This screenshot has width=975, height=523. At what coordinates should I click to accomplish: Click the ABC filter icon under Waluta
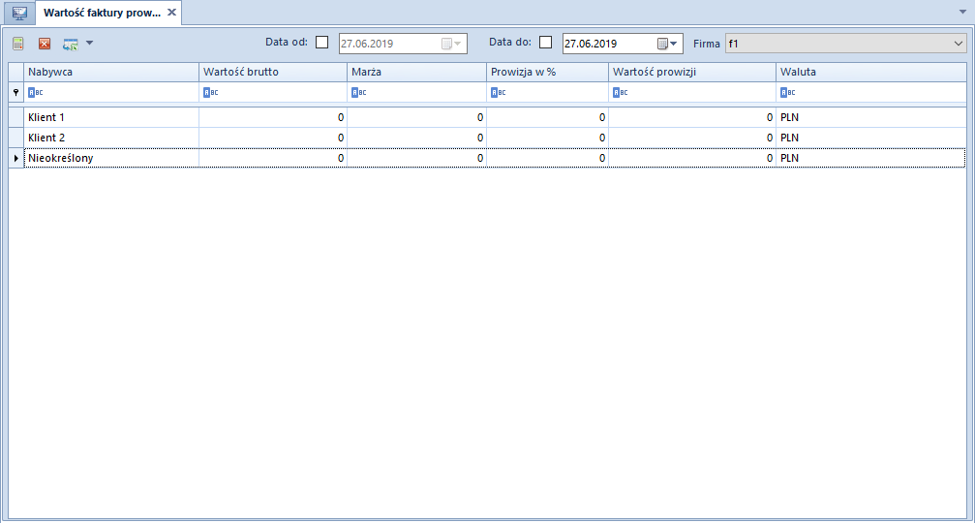pos(788,93)
